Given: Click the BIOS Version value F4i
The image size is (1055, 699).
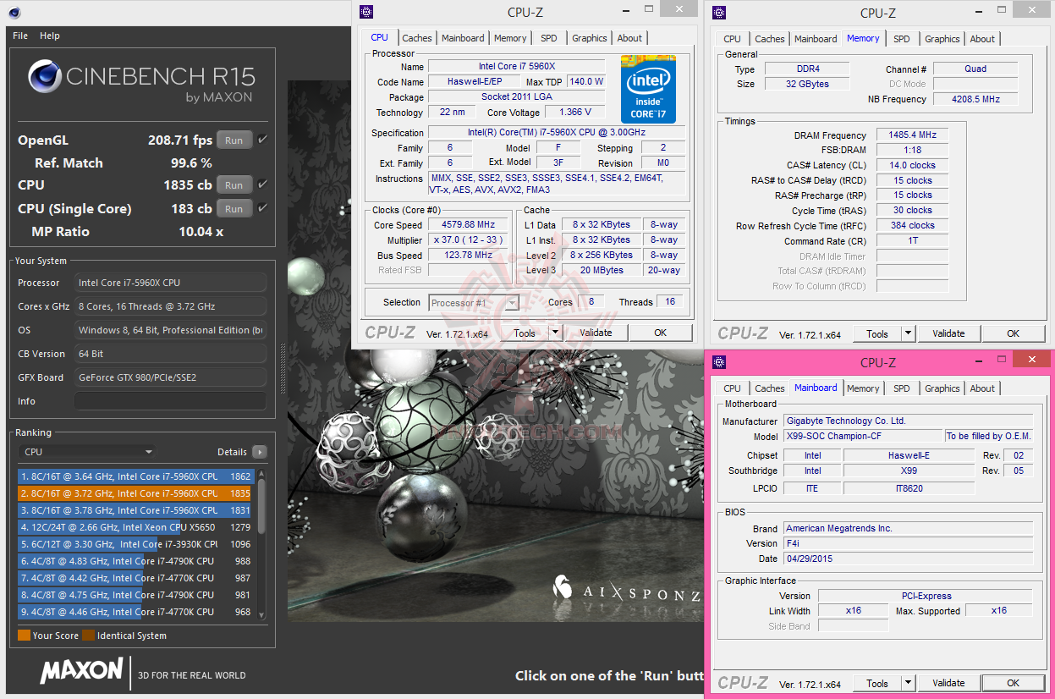Looking at the screenshot, I should tap(908, 543).
